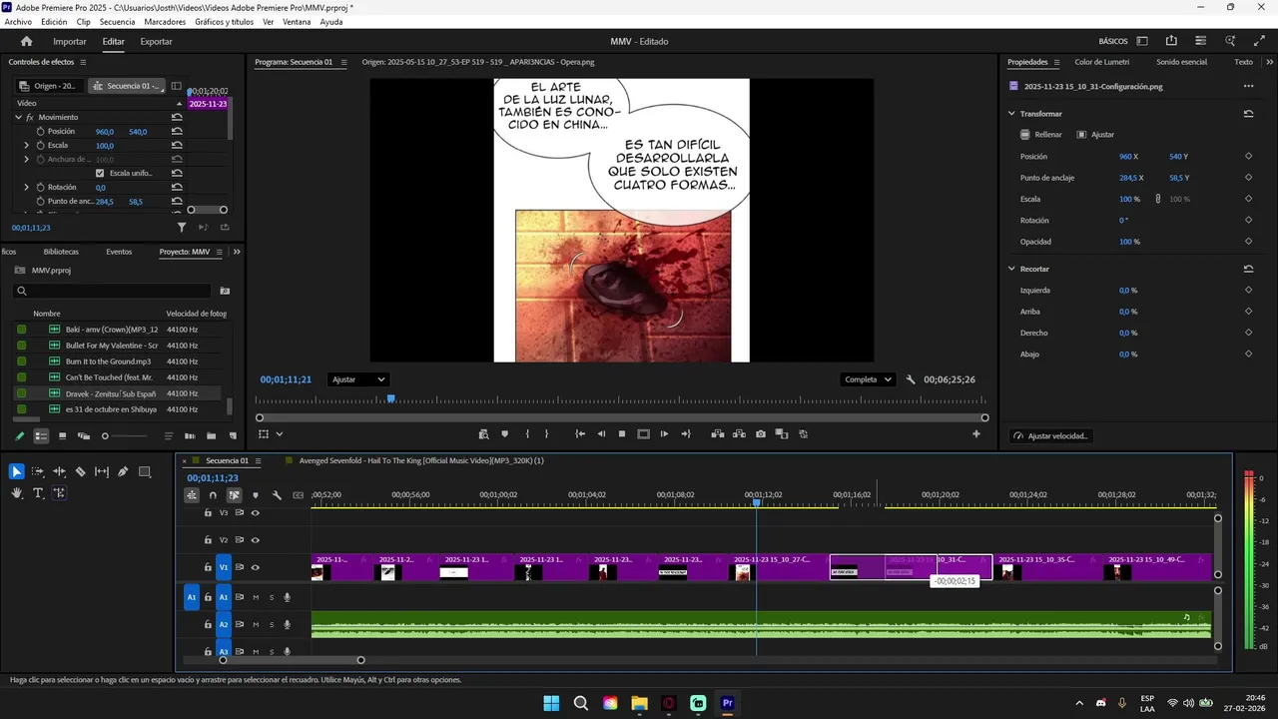Click Export Frame camera icon
Image resolution: width=1278 pixels, height=719 pixels.
click(x=761, y=434)
